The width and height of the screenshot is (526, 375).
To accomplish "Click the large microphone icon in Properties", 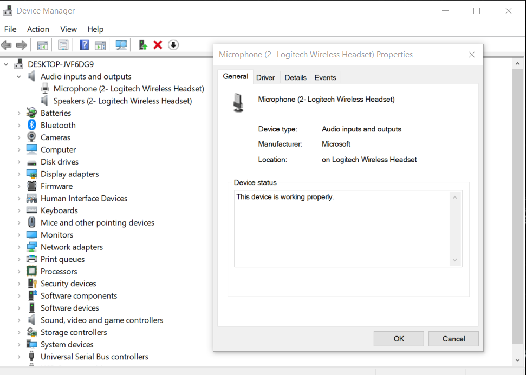I will coord(238,103).
